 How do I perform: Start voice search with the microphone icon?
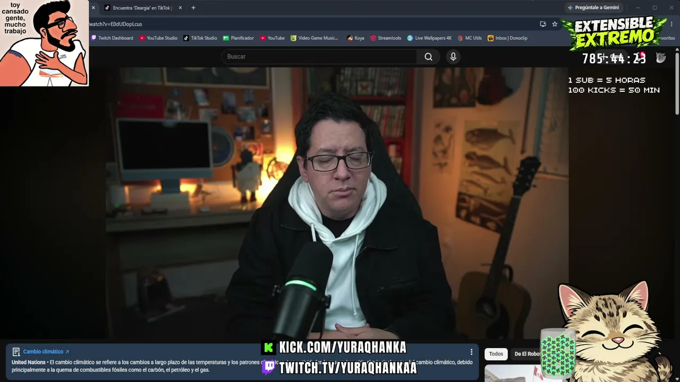(453, 57)
